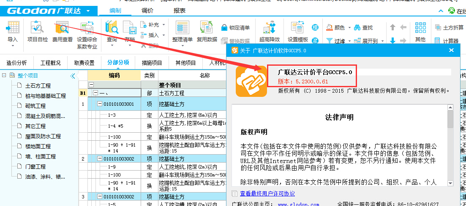
Task: Open the 造价分析 tab
Action: pyautogui.click(x=16, y=62)
